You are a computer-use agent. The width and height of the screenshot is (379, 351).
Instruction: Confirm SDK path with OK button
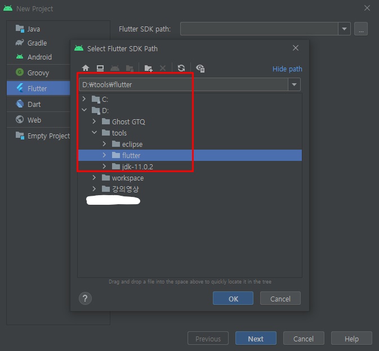pyautogui.click(x=233, y=298)
